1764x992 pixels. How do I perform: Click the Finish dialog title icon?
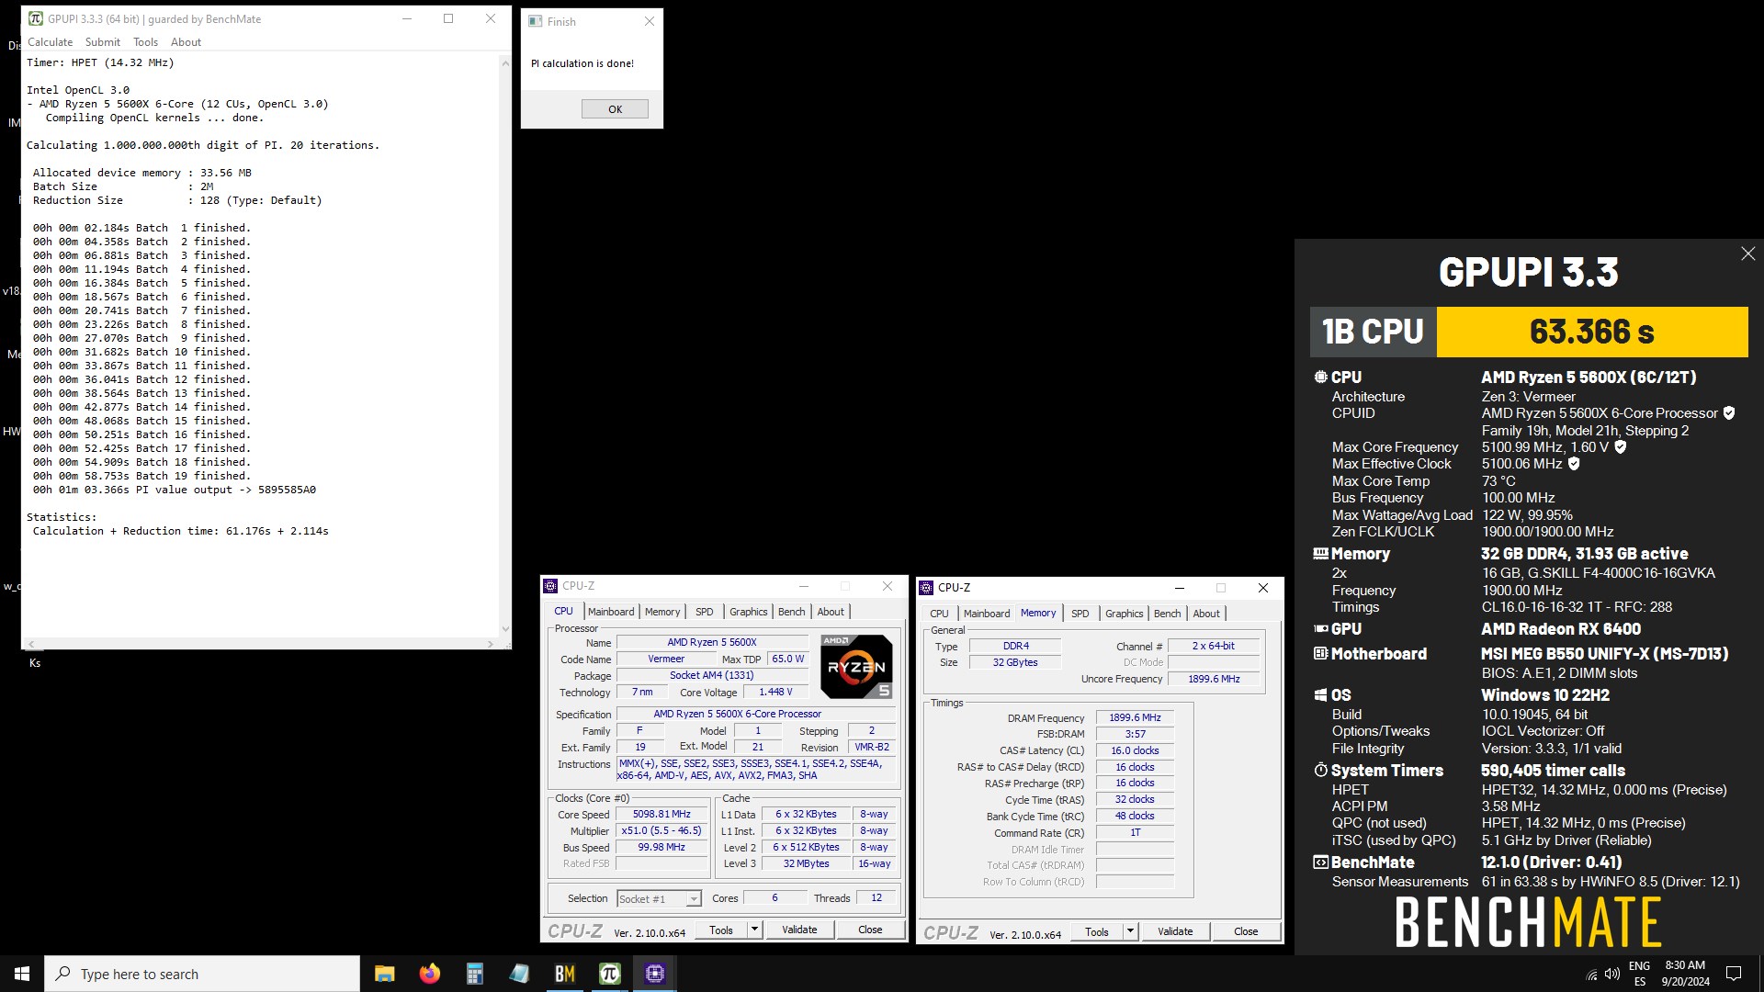(535, 21)
